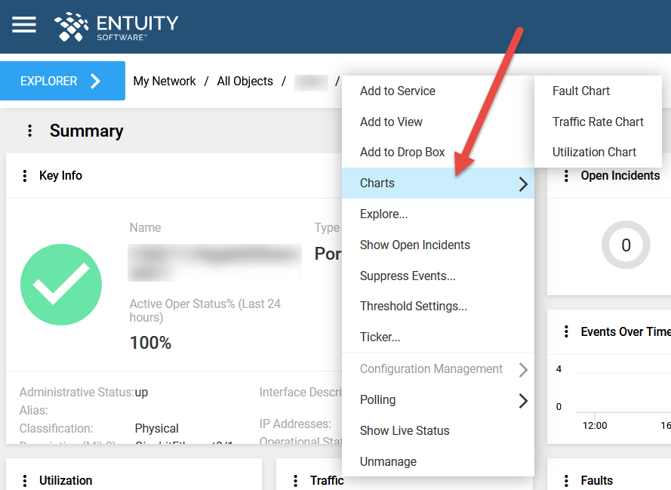Select Fault Chart from submenu

[580, 91]
